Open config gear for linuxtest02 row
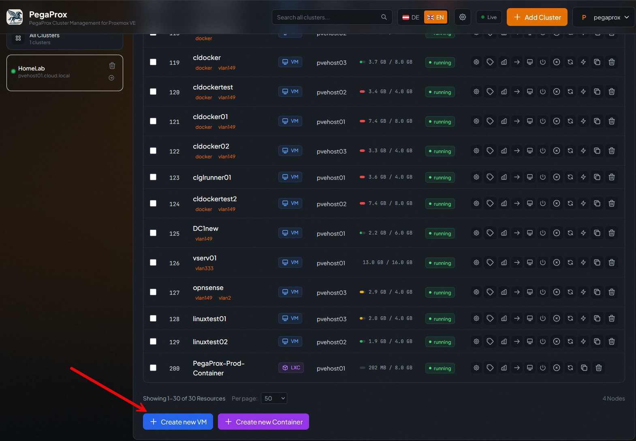 476,341
